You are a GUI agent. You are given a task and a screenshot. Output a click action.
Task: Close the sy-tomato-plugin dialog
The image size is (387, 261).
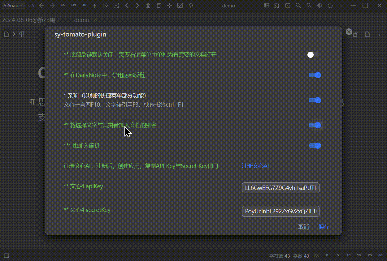click(349, 32)
